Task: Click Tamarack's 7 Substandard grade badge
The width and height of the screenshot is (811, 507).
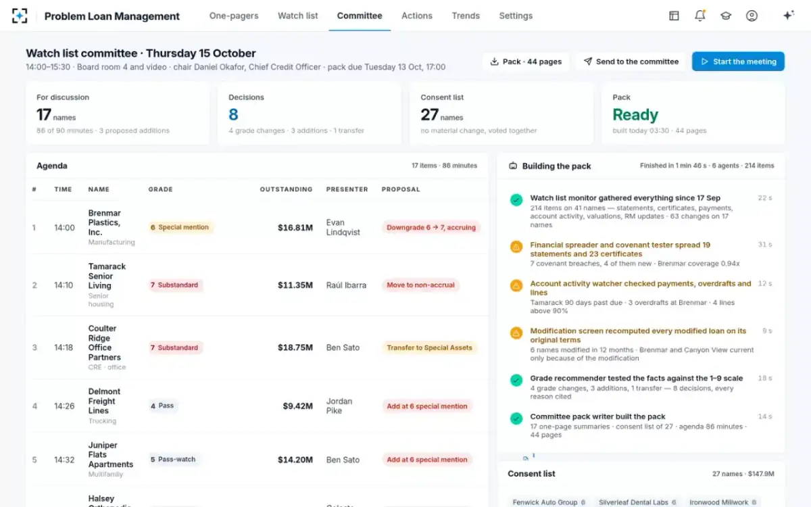Action: [175, 285]
